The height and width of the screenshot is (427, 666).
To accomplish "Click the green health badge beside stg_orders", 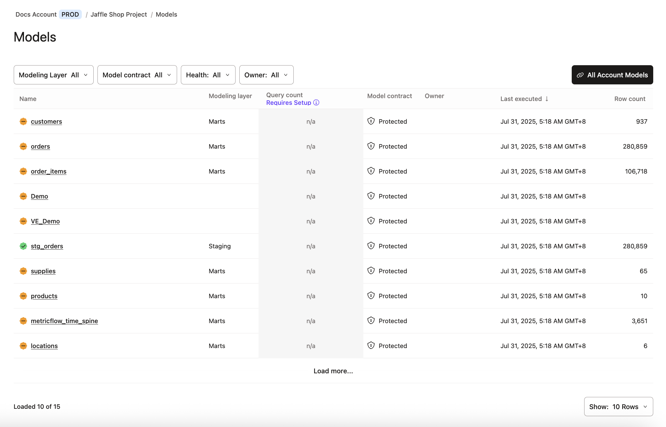I will coord(23,246).
